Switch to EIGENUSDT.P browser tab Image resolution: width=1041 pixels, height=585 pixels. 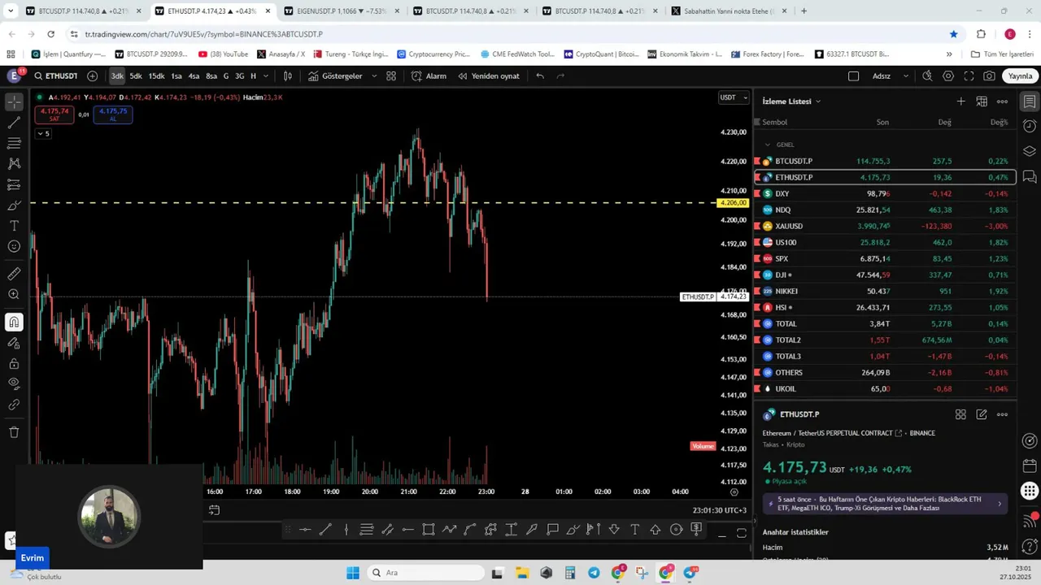coord(342,11)
